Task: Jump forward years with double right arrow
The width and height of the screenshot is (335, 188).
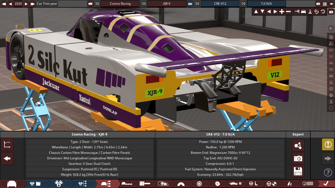Action: [33, 4]
